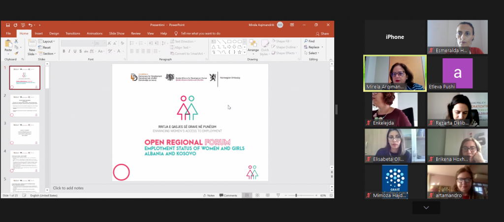504x222 pixels.
Task: Click the Share button
Action: [x=322, y=33]
